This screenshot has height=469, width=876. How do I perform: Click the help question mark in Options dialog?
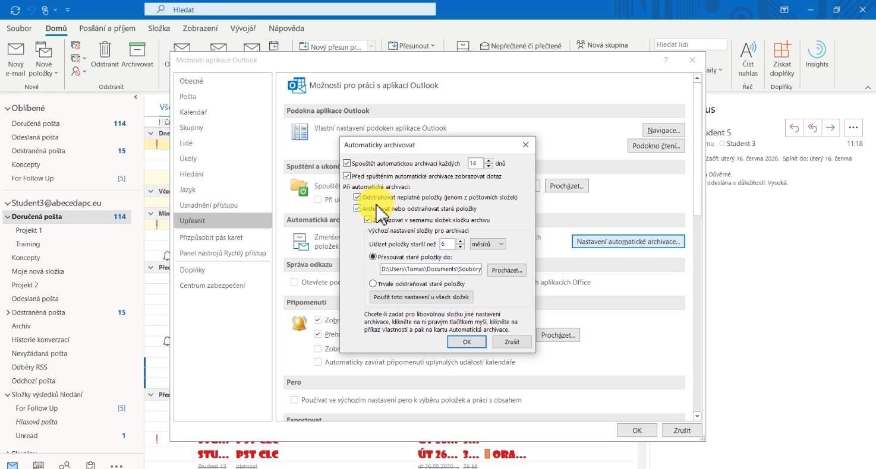point(666,60)
